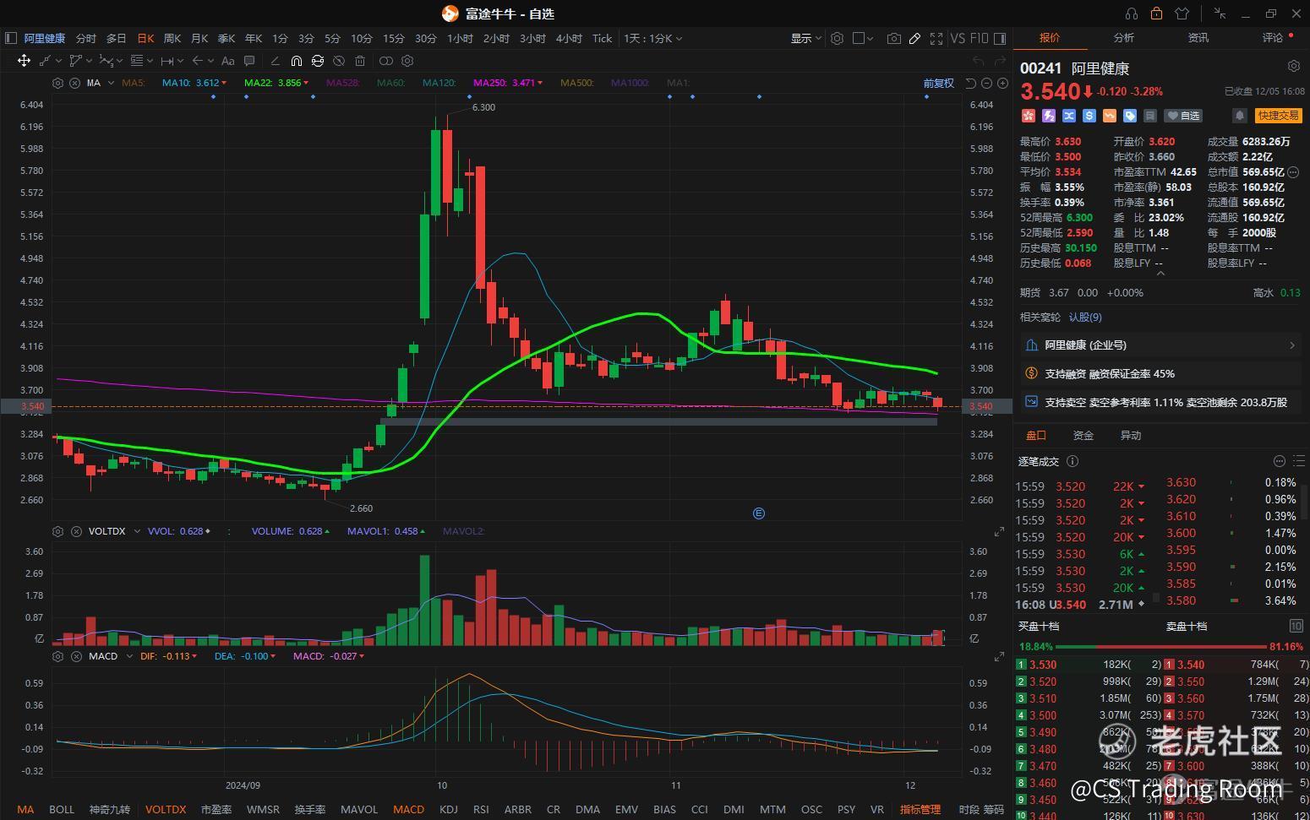Add a comment bubble note to chart
This screenshot has height=820, width=1310.
[x=249, y=61]
